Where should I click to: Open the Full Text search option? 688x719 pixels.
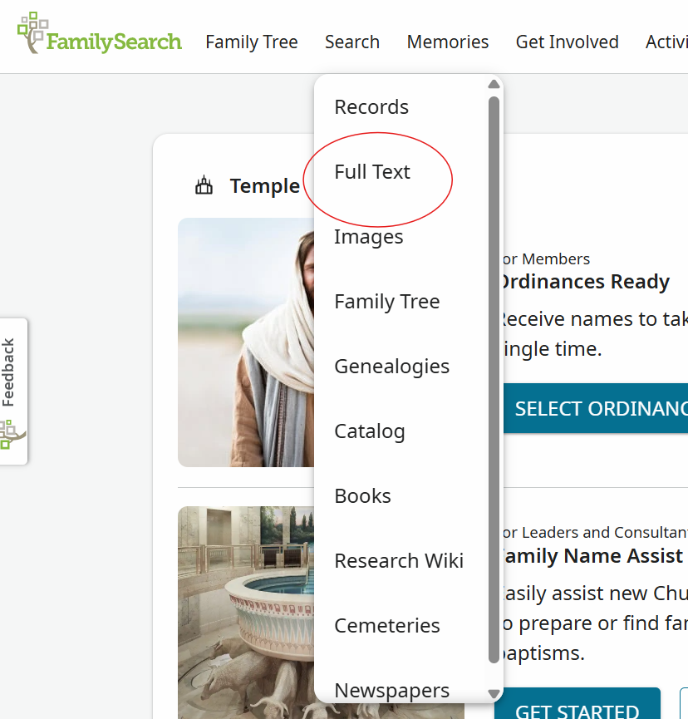coord(371,171)
